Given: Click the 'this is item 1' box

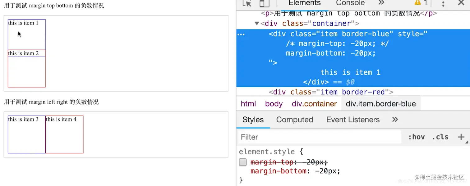Looking at the screenshot, I should click(27, 34).
